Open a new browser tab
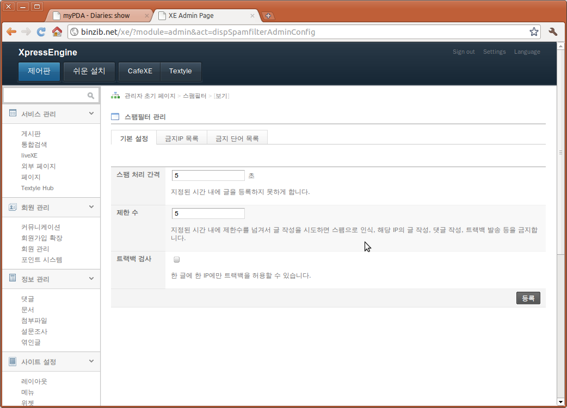The image size is (567, 408). click(x=268, y=16)
